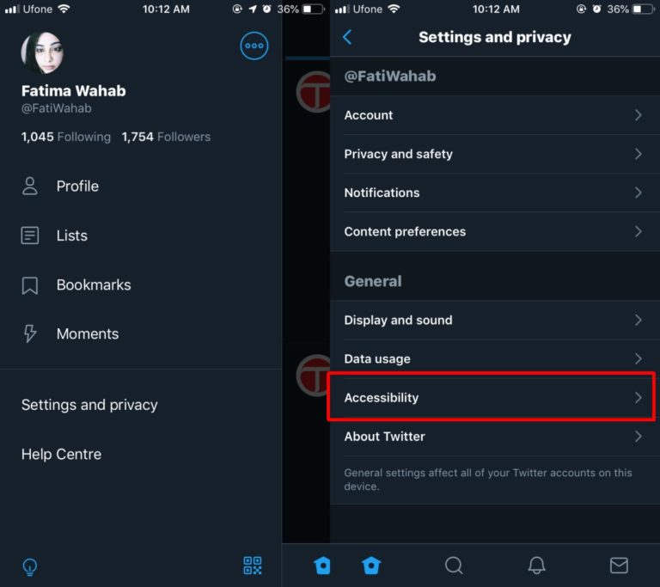
Task: Go back using the blue arrow
Action: (347, 37)
